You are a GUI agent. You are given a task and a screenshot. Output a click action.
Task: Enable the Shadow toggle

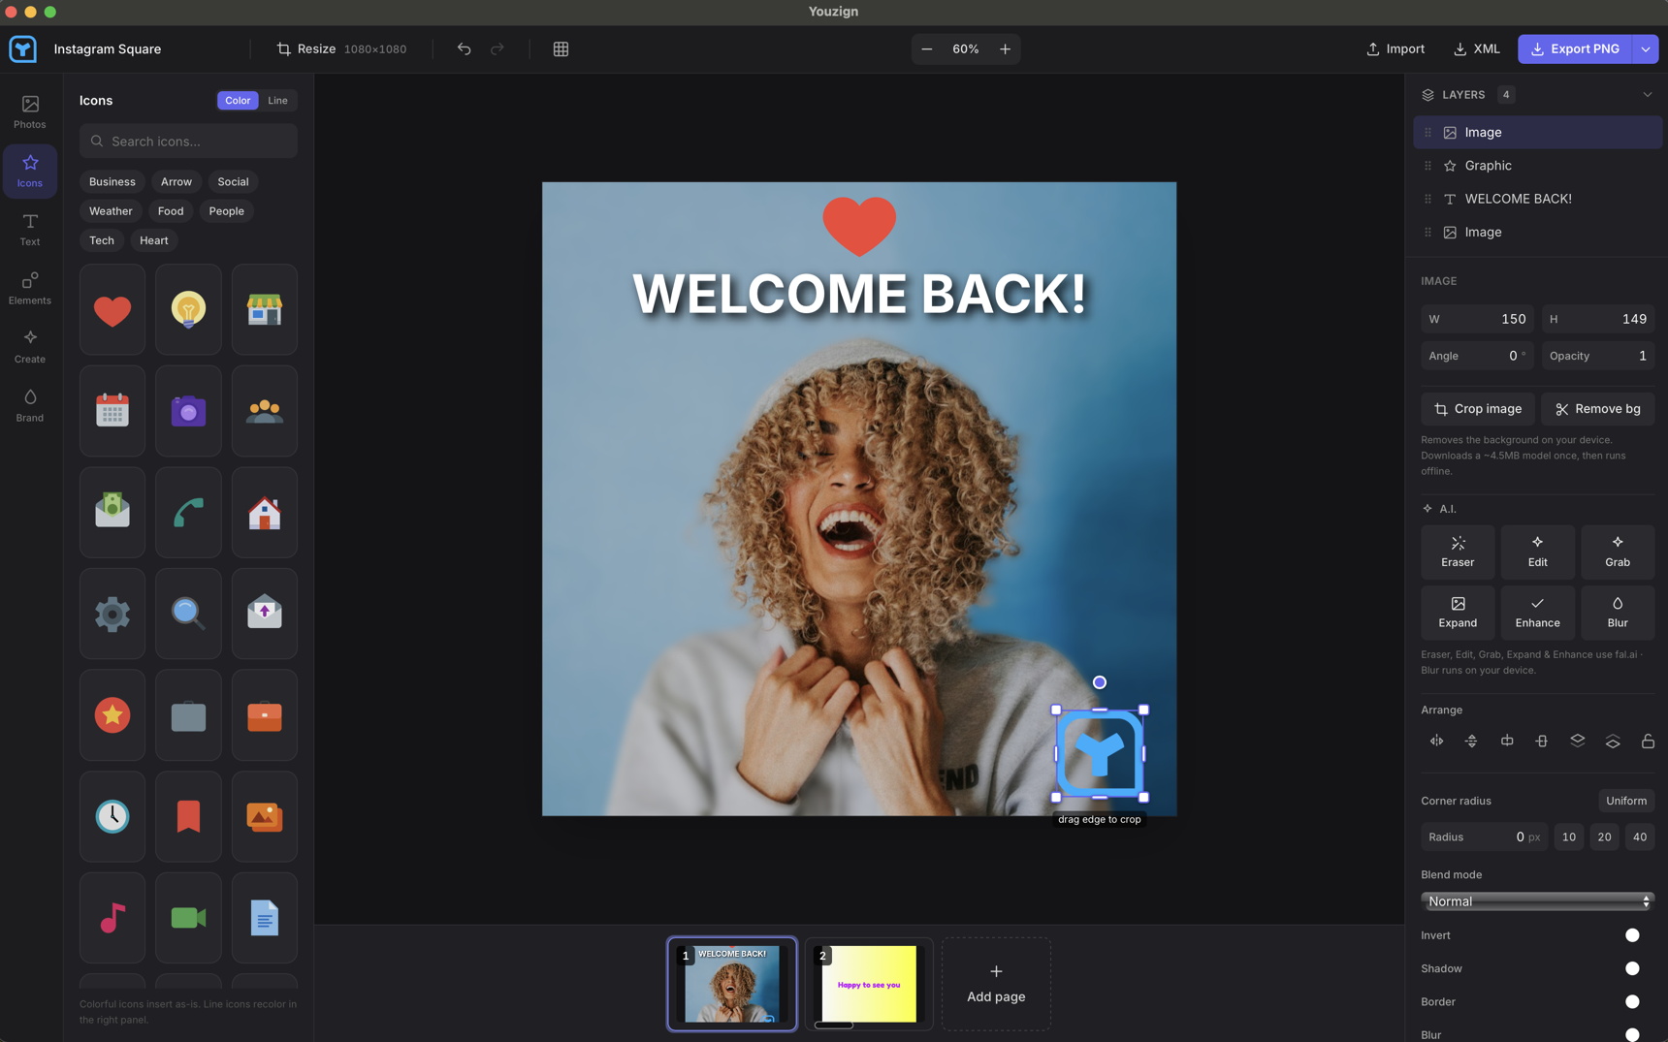pos(1632,968)
